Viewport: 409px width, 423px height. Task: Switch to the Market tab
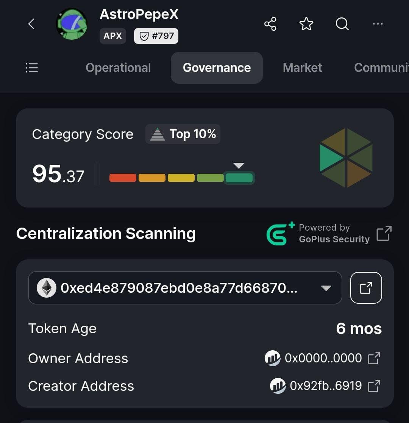pos(302,68)
